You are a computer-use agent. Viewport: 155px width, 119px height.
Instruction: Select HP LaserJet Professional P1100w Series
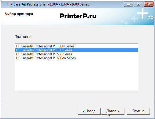point(76,46)
